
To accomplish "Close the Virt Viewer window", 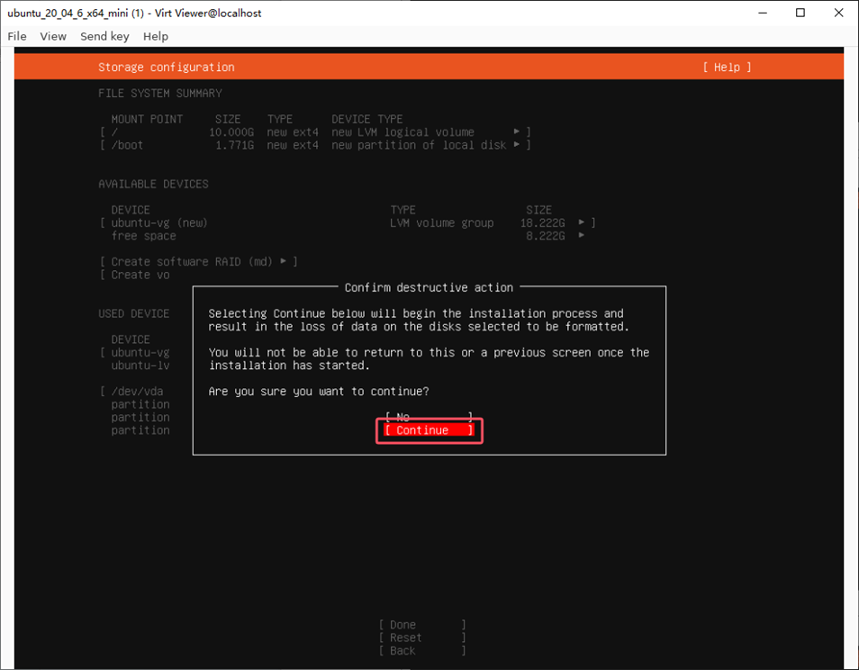I will coord(838,13).
